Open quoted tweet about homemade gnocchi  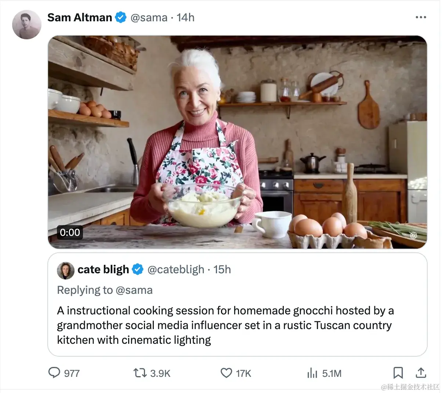pos(225,325)
